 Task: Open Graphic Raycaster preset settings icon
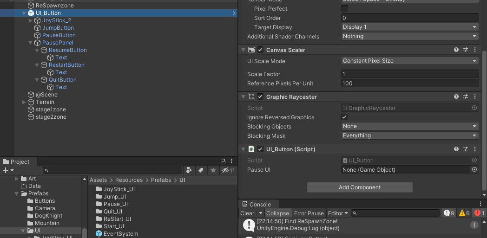click(466, 96)
